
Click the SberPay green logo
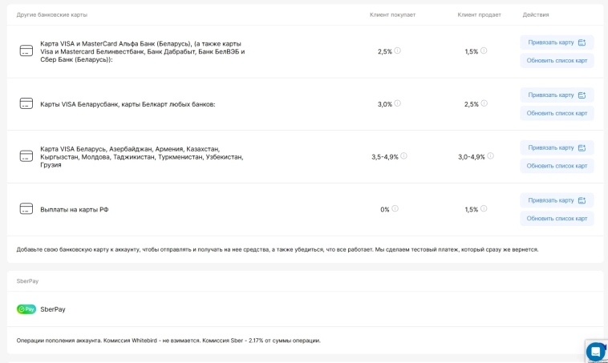click(26, 309)
